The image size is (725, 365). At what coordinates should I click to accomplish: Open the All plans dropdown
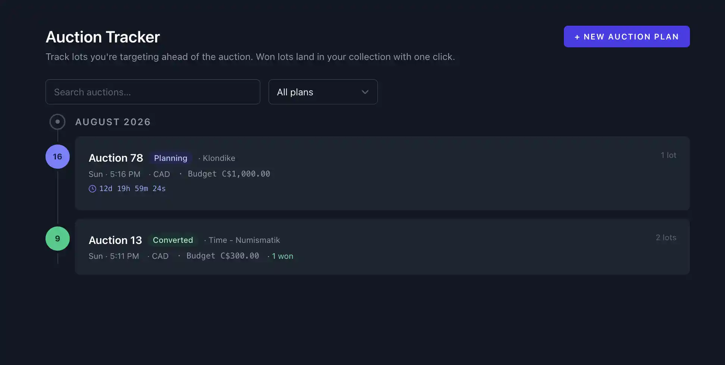pos(323,92)
